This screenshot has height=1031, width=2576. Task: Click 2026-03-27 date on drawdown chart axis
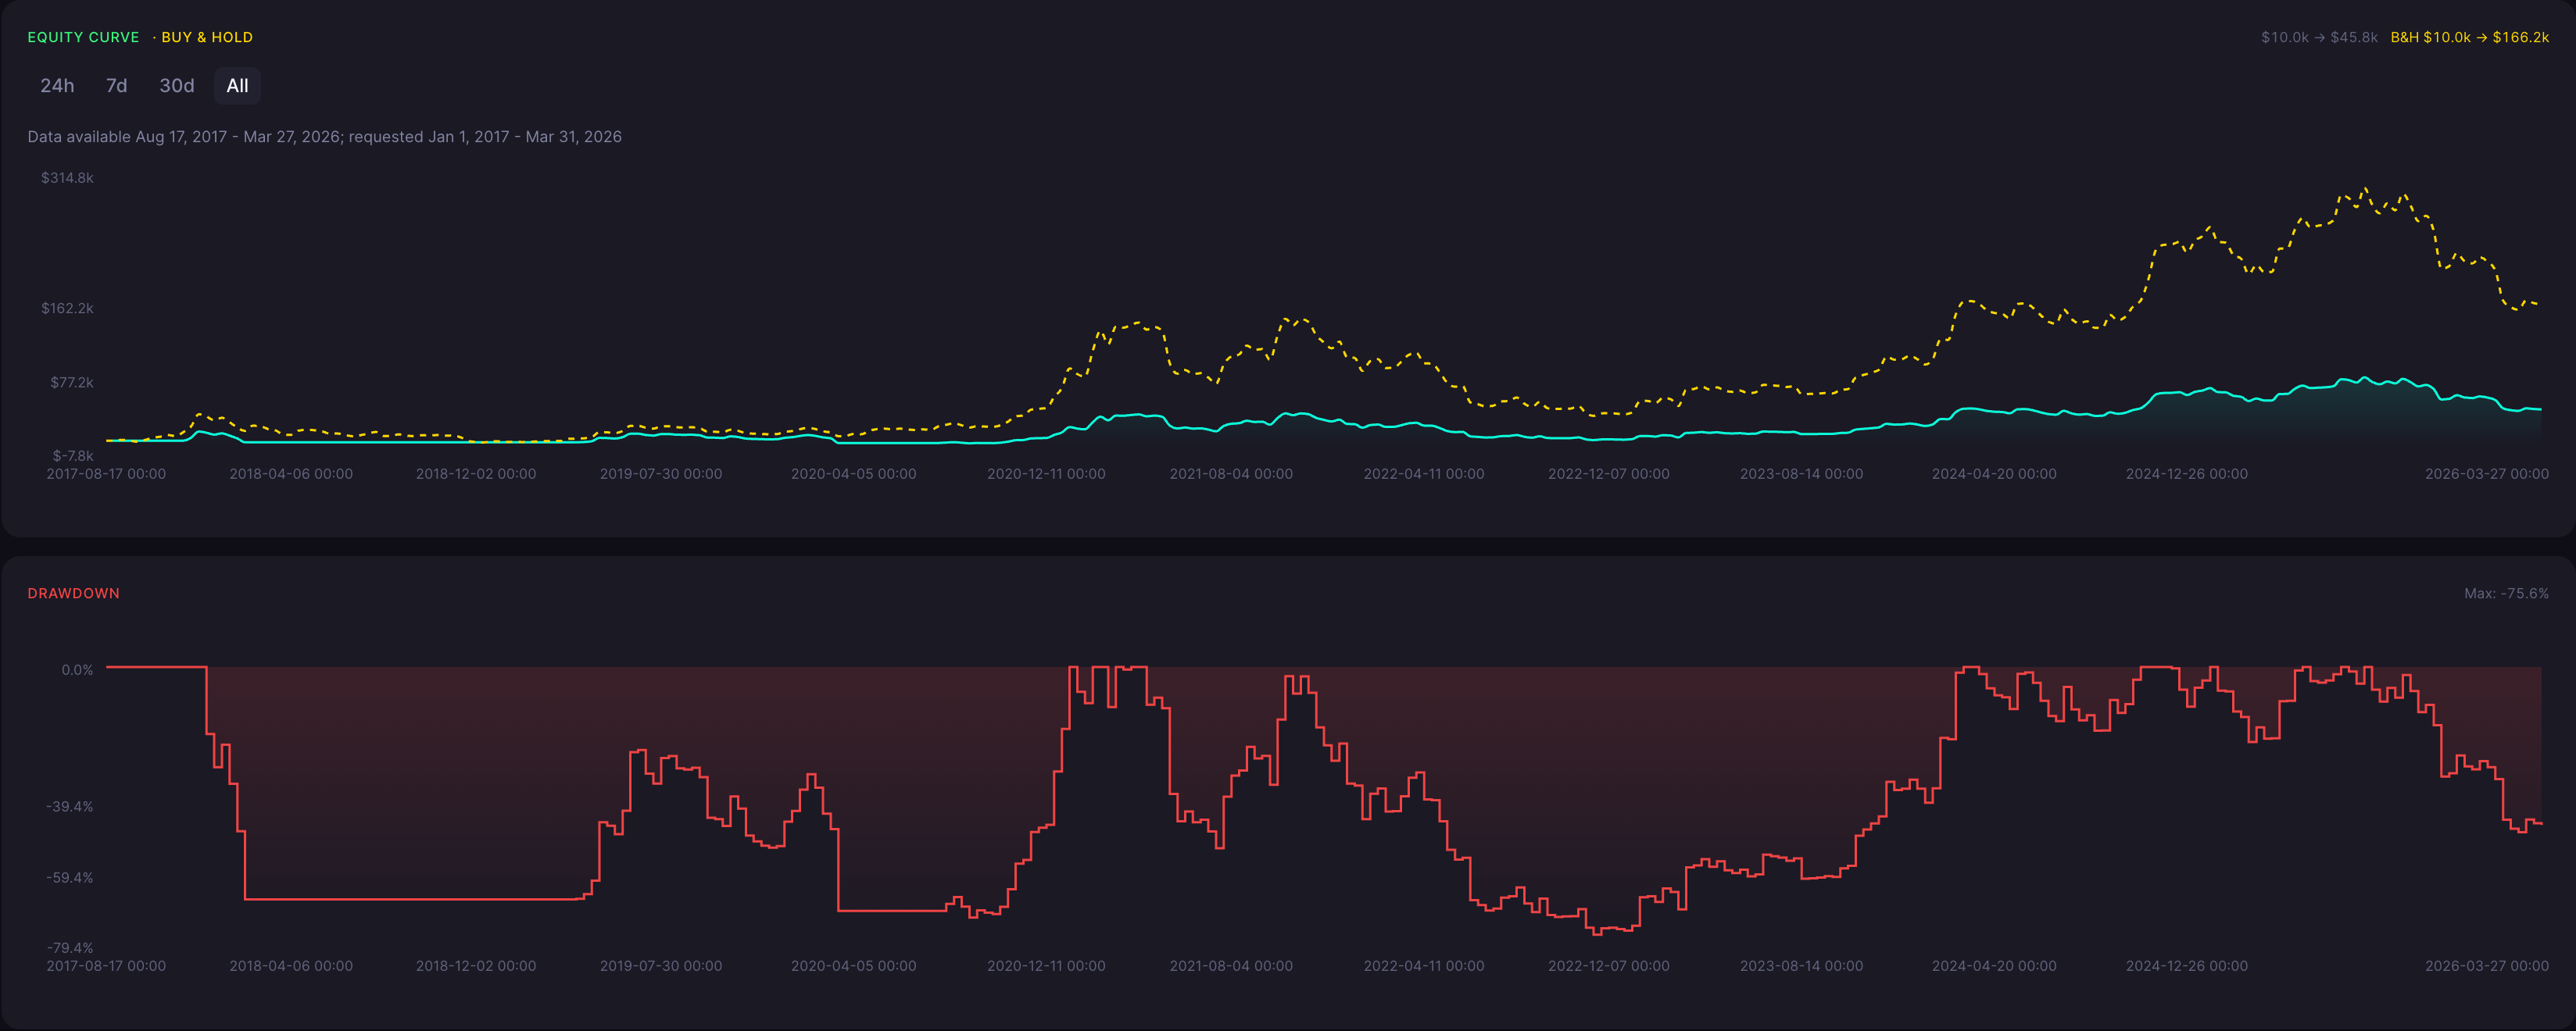pos(2487,966)
